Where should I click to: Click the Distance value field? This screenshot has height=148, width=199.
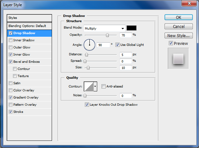coord(126,55)
